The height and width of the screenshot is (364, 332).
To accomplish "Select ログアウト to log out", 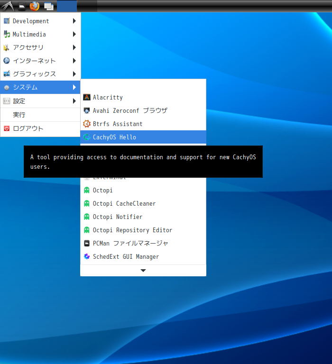I will click(x=40, y=128).
